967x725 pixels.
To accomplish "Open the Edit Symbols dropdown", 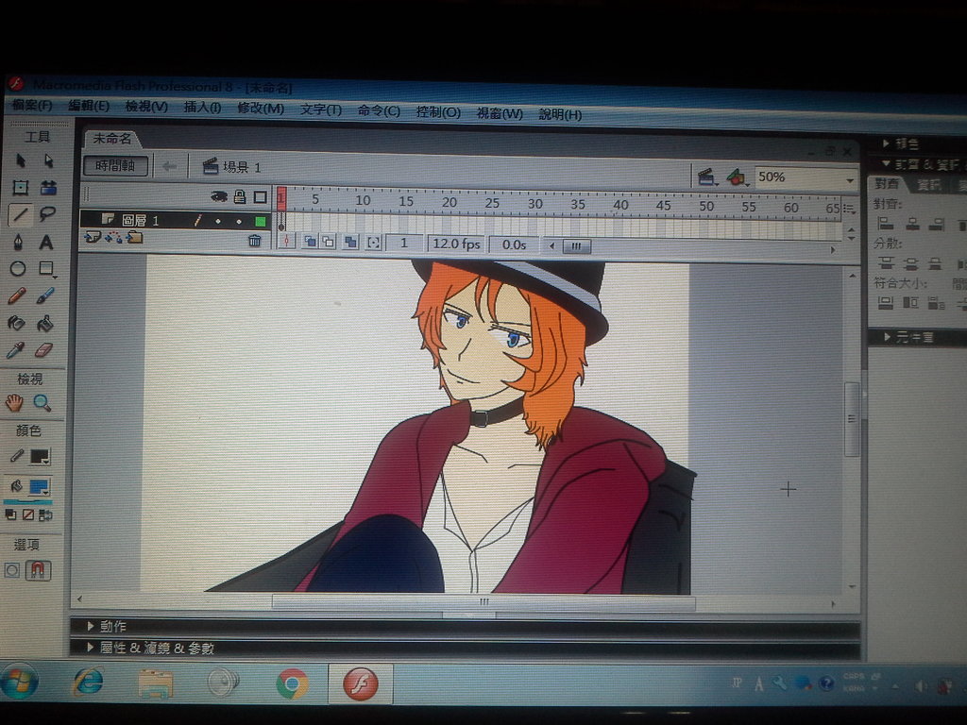I will [x=737, y=178].
